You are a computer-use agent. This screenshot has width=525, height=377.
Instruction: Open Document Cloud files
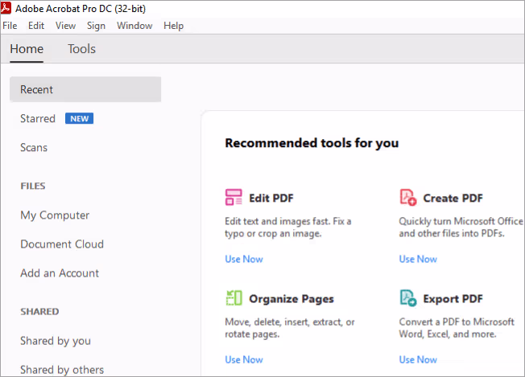coord(62,244)
